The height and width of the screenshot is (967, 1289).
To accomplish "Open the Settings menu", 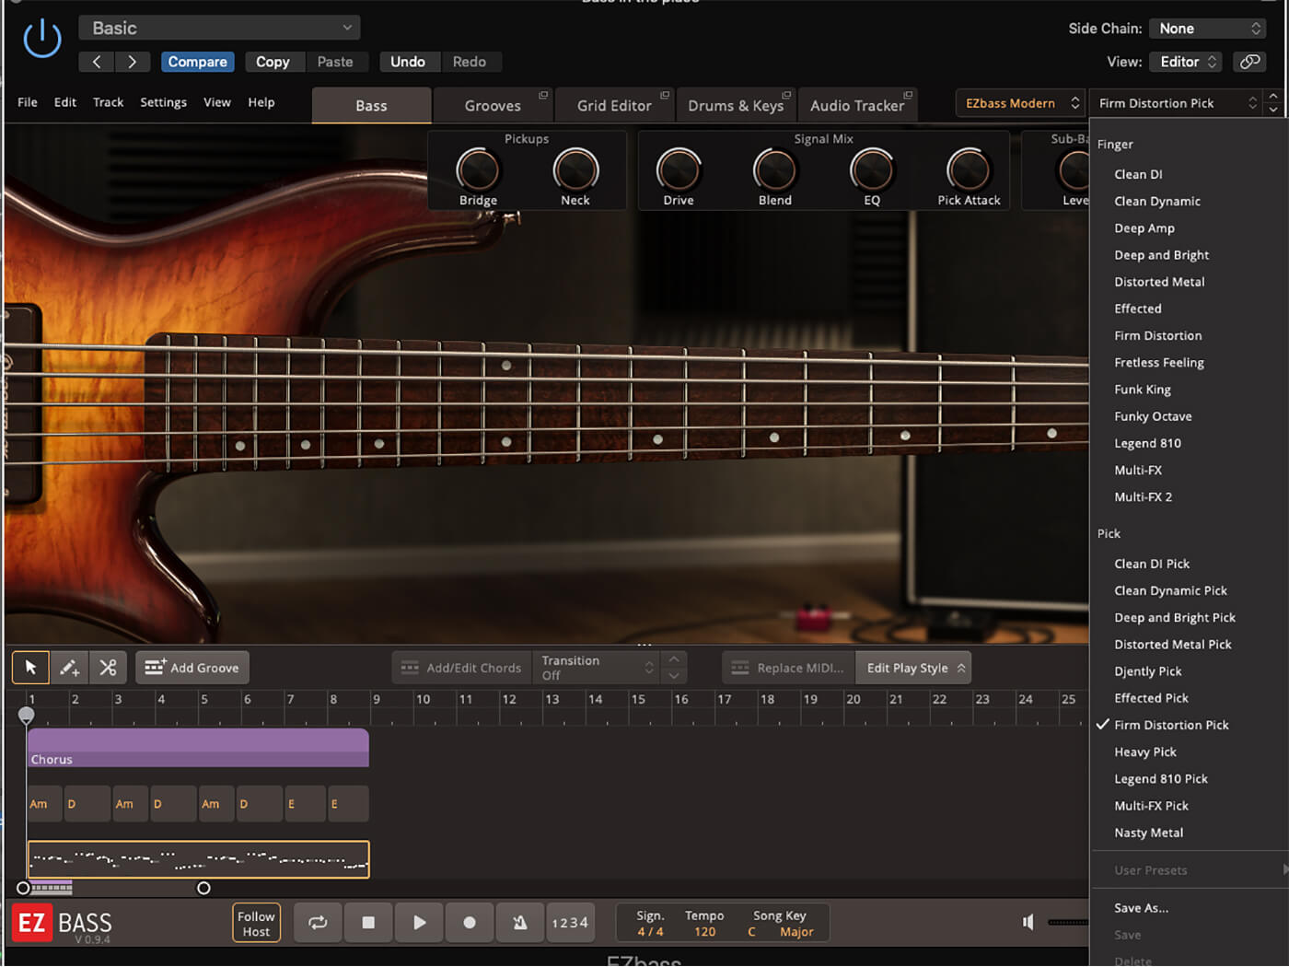I will coord(163,102).
